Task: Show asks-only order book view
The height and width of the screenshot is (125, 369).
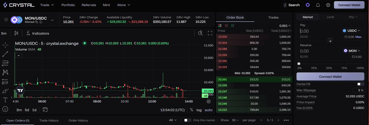Action: tap(226, 25)
